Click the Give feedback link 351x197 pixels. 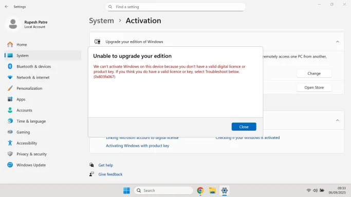point(110,174)
